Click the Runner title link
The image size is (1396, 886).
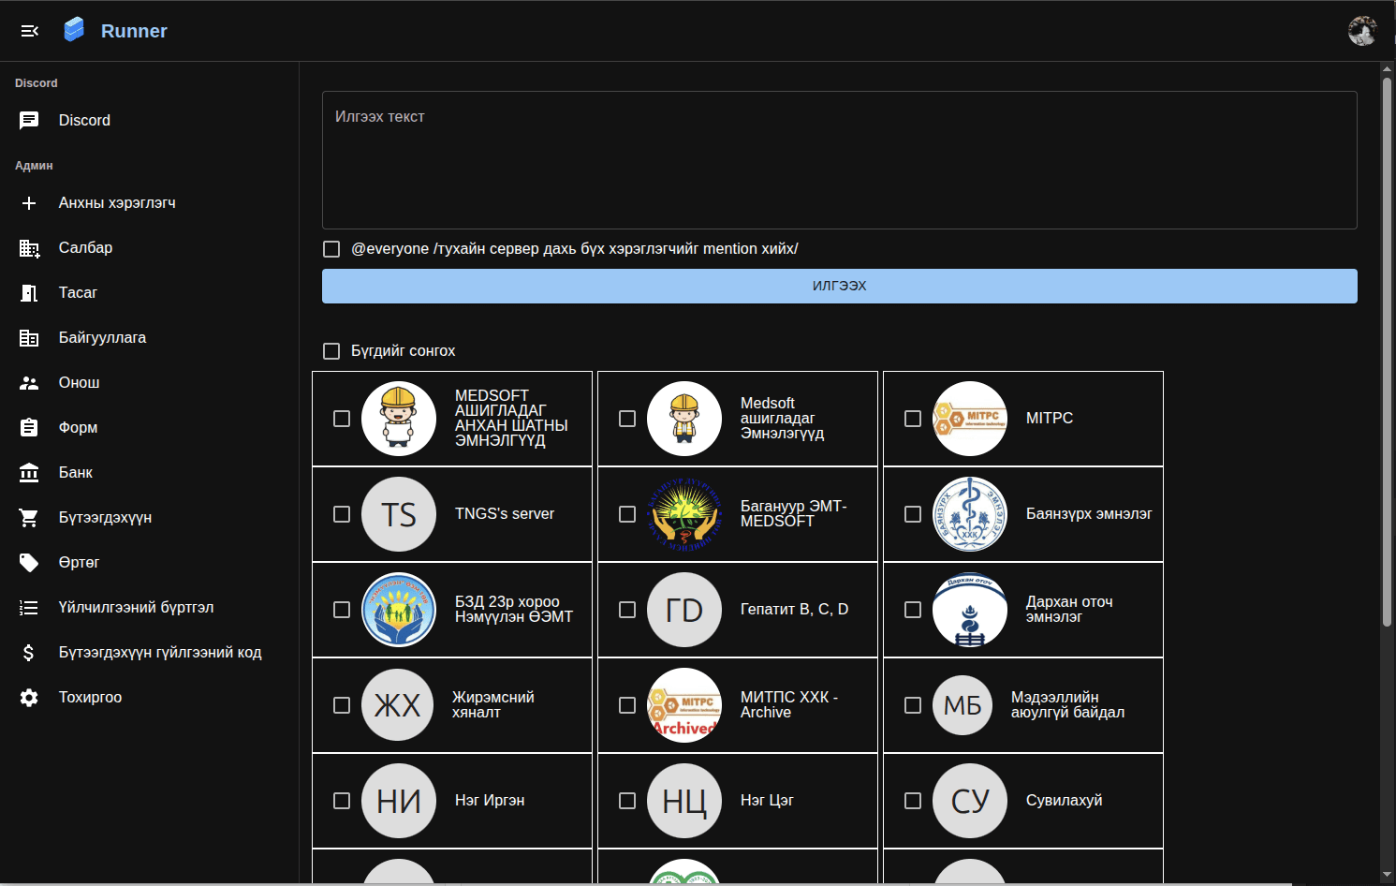pyautogui.click(x=134, y=31)
